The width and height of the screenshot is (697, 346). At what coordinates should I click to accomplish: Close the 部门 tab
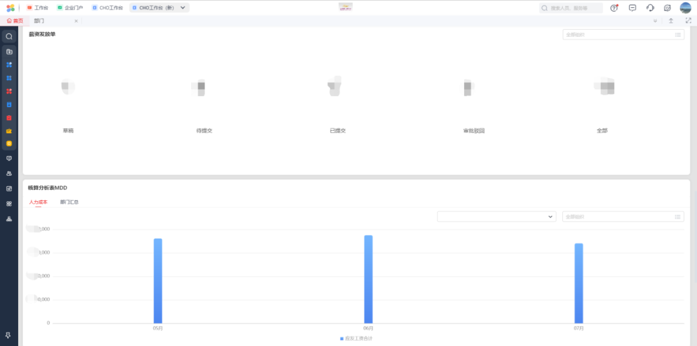pyautogui.click(x=76, y=21)
